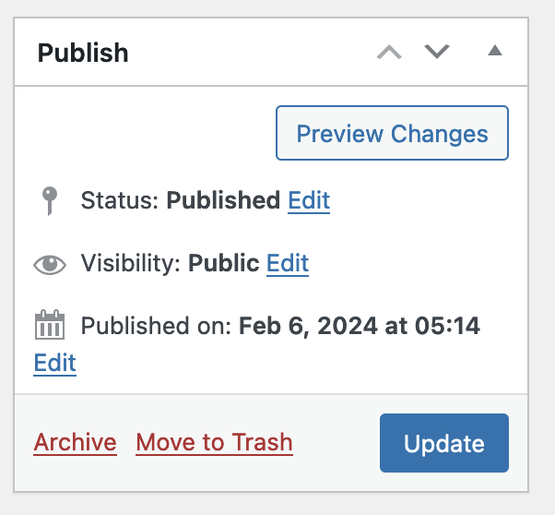Click the calendar icon beside Published on
The image size is (555, 515).
coord(50,326)
